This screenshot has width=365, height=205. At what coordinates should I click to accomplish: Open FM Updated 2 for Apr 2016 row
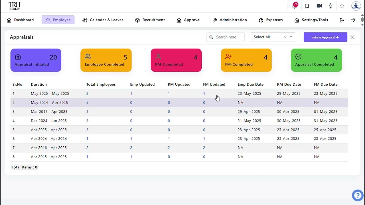(204, 148)
